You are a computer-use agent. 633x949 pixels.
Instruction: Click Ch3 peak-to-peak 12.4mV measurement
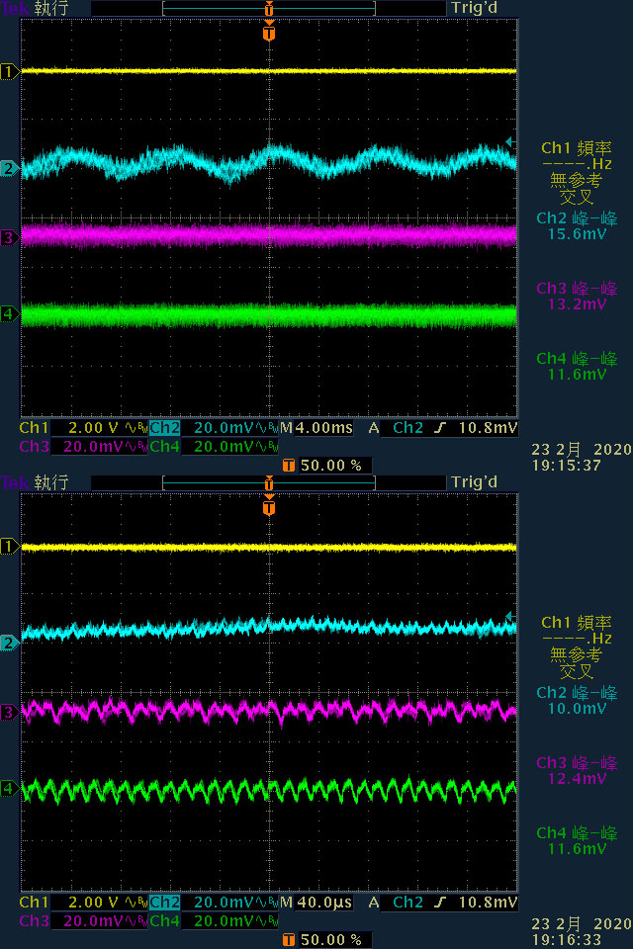click(x=577, y=770)
